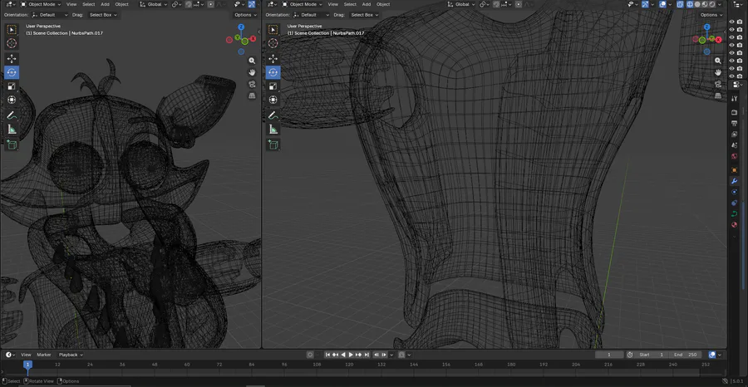
Task: Select the Annotate tool in right viewport
Action: click(x=273, y=115)
